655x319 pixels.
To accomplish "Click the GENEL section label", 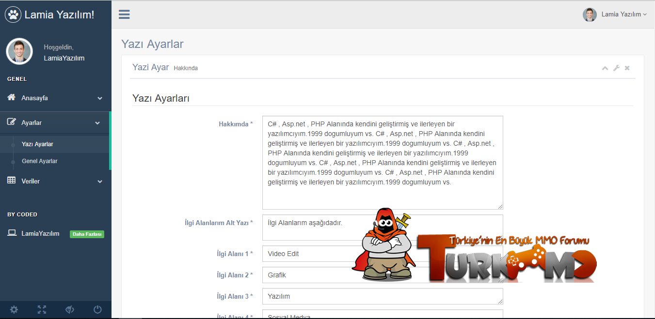I will (x=17, y=79).
